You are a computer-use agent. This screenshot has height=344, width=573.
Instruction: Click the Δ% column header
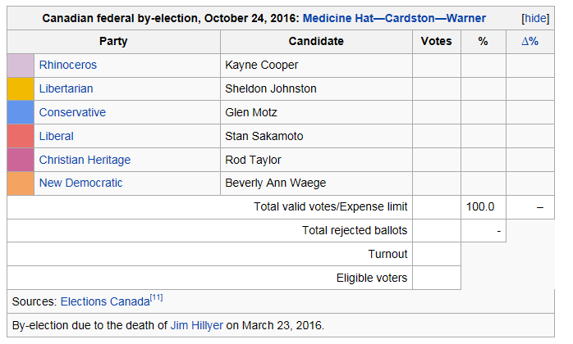[x=529, y=41]
